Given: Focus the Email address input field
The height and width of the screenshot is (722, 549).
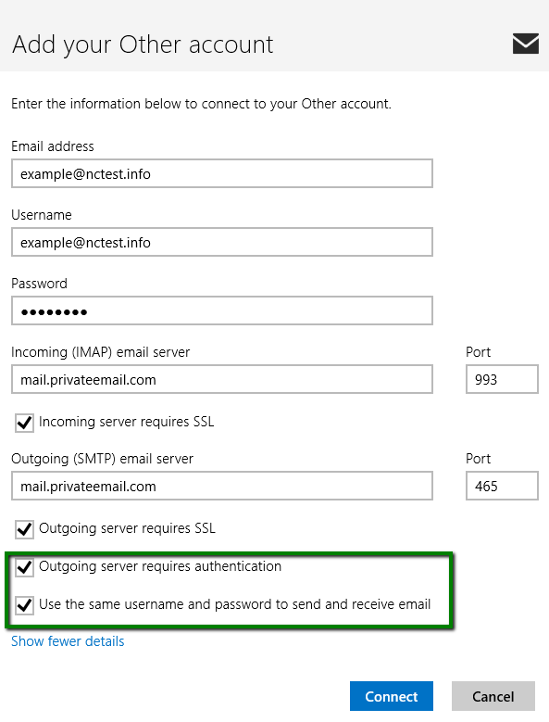Looking at the screenshot, I should (x=222, y=173).
